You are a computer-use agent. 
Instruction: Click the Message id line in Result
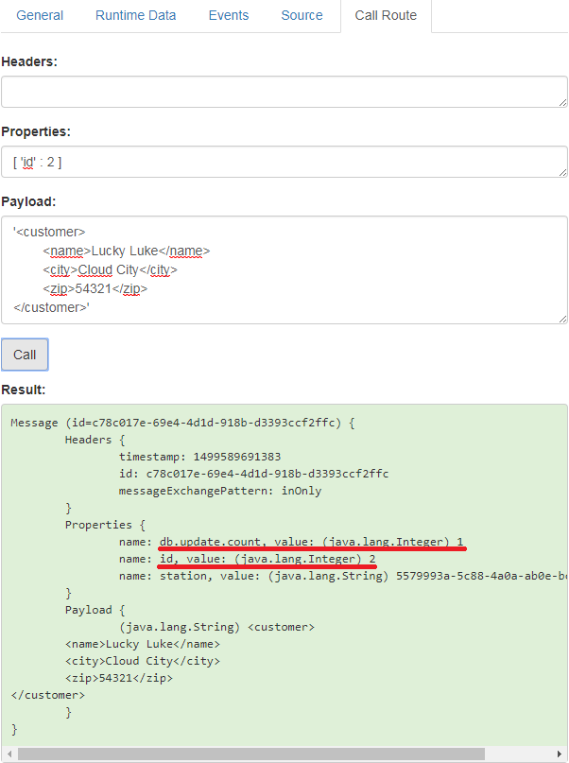(182, 423)
